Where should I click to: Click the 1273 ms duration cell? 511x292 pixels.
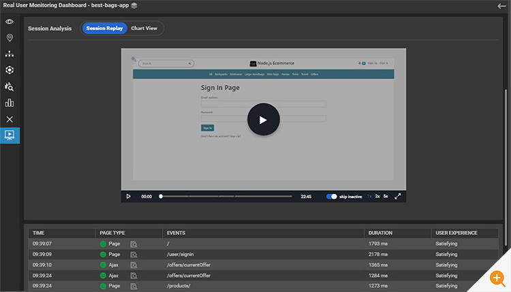[378, 286]
